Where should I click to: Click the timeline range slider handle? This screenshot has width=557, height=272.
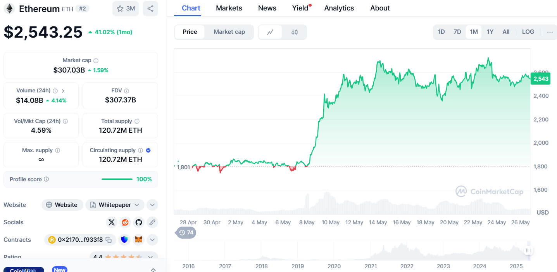click(x=528, y=251)
